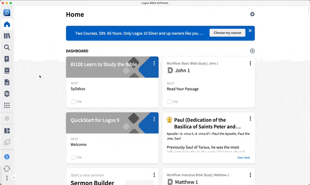310x185 pixels.
Task: Click 'Workflow: Basic Bible Study | John 1' text
Action: click(192, 64)
